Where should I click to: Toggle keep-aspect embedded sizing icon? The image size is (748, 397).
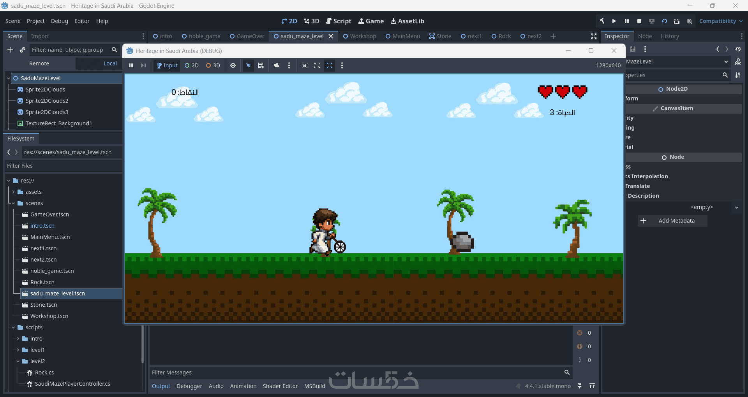[x=317, y=65]
